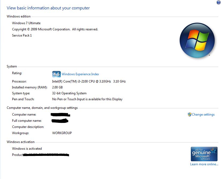Click the shield icon beside Change settings
The height and width of the screenshot is (179, 221).
189,114
